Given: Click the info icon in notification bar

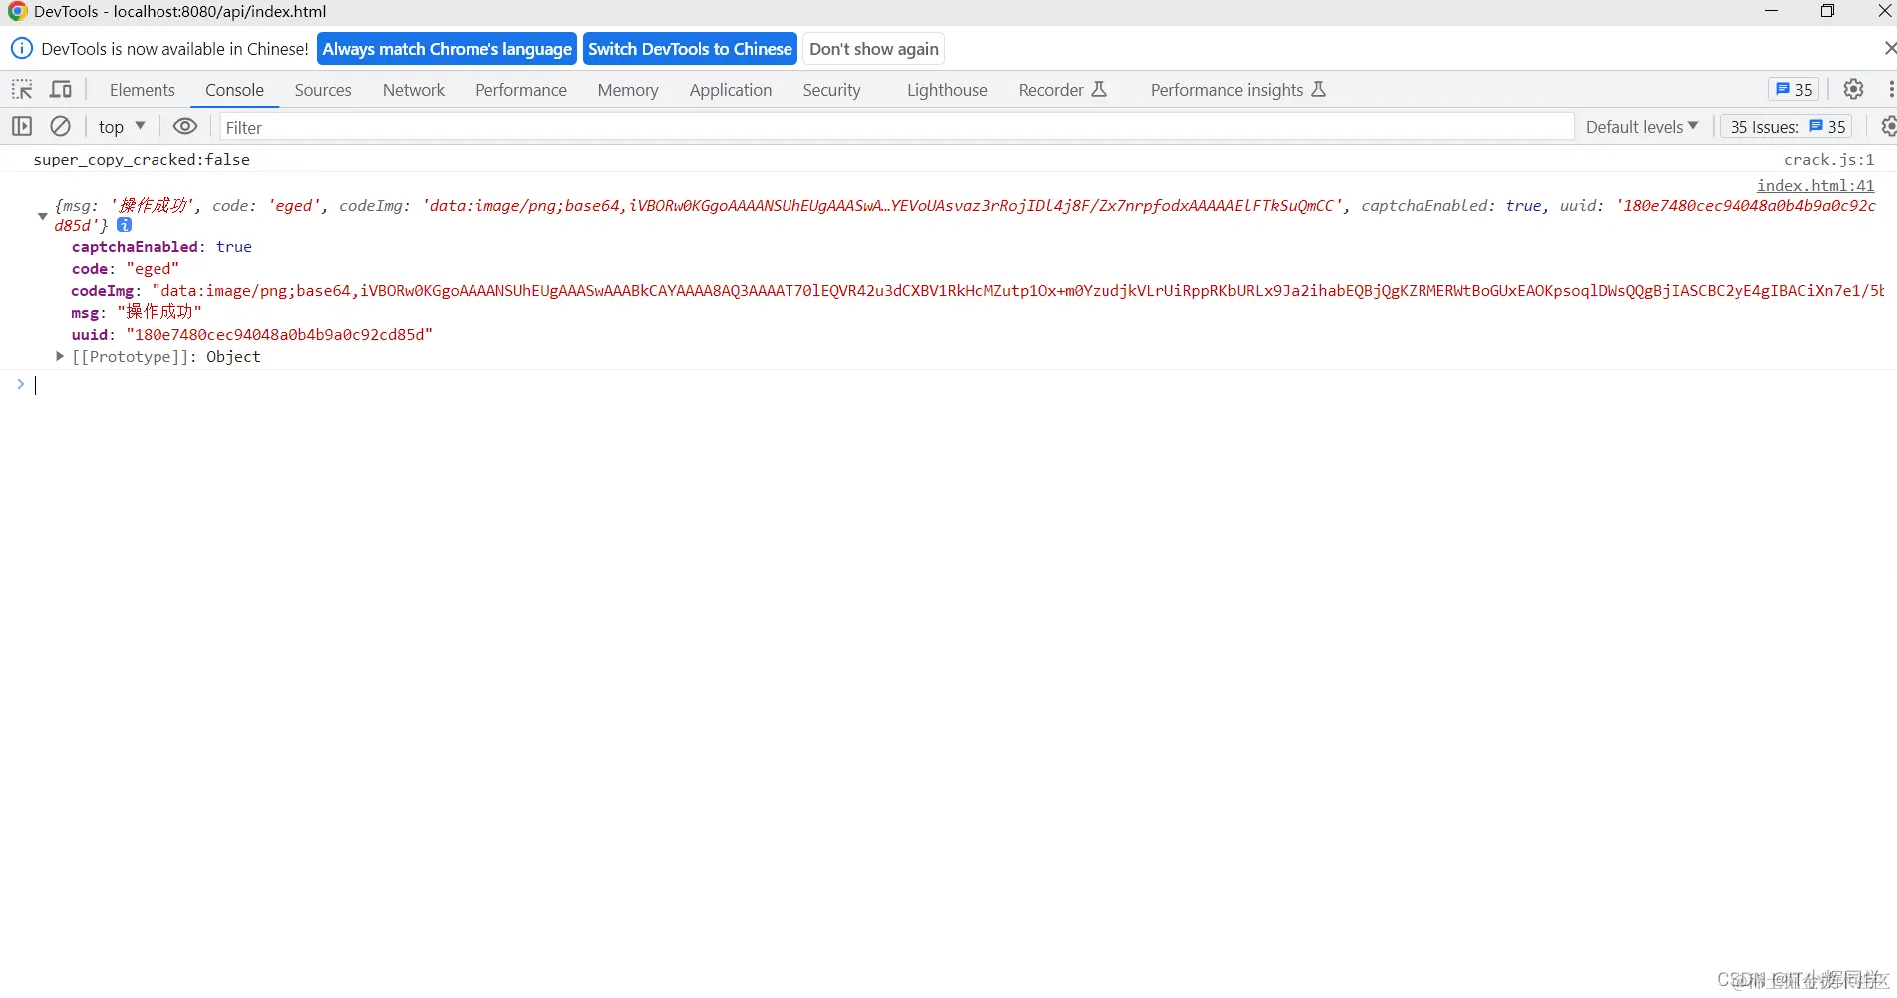Looking at the screenshot, I should (21, 48).
